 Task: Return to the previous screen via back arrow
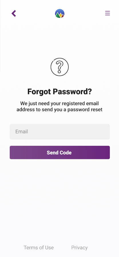coord(14,14)
